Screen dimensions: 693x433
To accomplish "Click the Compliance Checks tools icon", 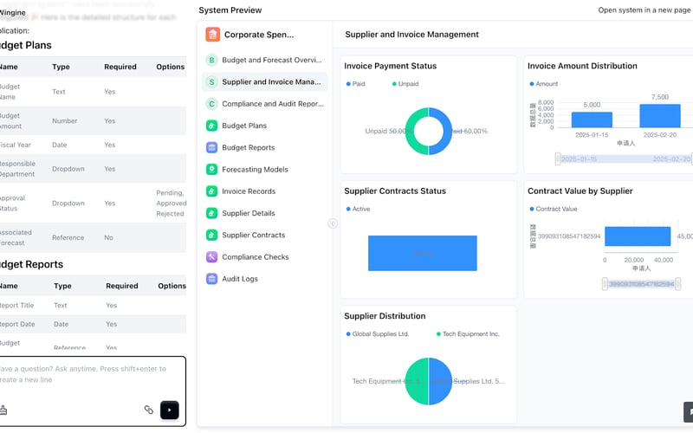I will point(212,257).
